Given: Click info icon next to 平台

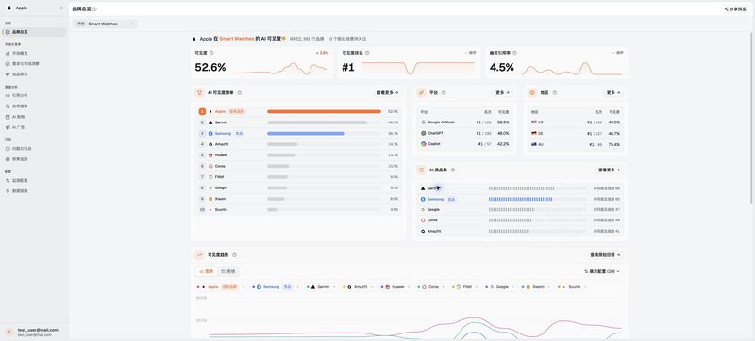Looking at the screenshot, I should click(444, 93).
